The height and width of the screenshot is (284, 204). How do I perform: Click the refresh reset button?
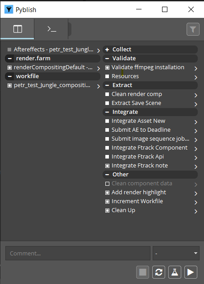tap(159, 272)
